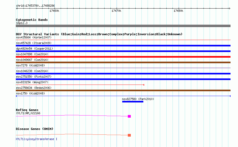Click the gray 16p12.3 cytogenetic band bar

123,26
